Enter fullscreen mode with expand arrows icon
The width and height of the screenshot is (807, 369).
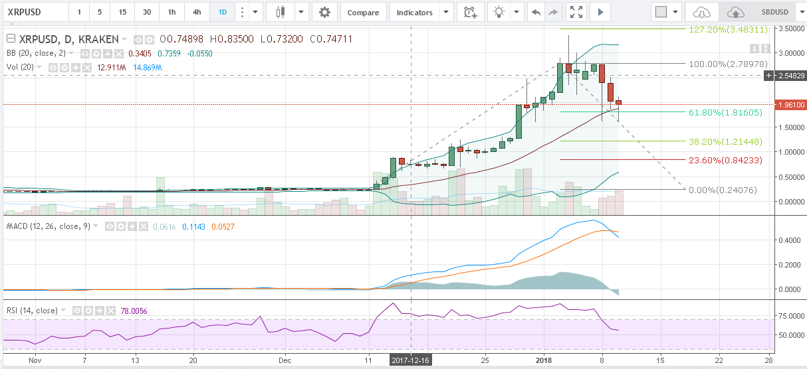tap(577, 12)
